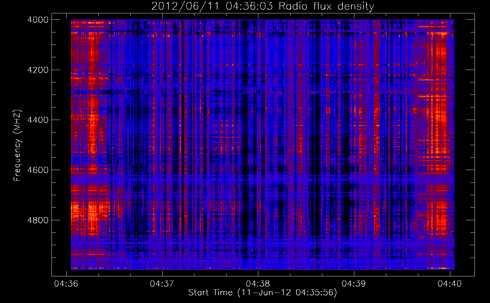This screenshot has width=490, height=303.
Task: Click the plot title "2012/06/11 04:36:03 Radio flux density"
Action: pyautogui.click(x=263, y=6)
